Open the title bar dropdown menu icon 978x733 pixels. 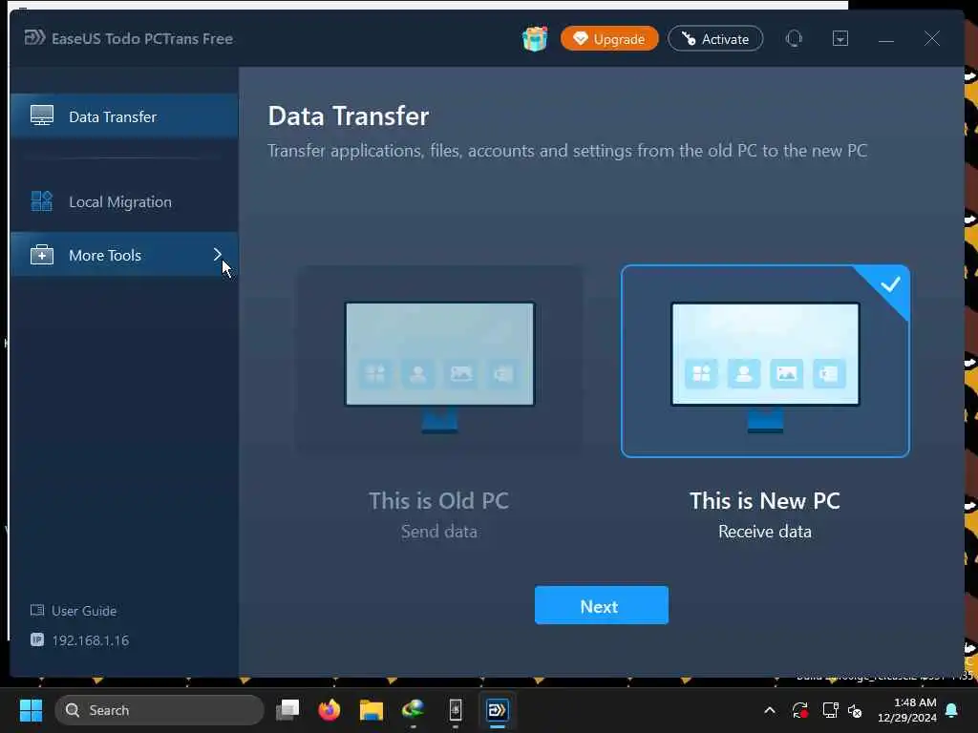(840, 38)
